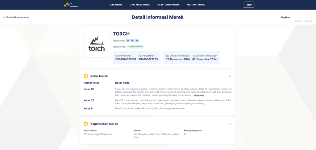316x150 pixels.
Task: Select the class 35 badge
Action: pos(137,41)
